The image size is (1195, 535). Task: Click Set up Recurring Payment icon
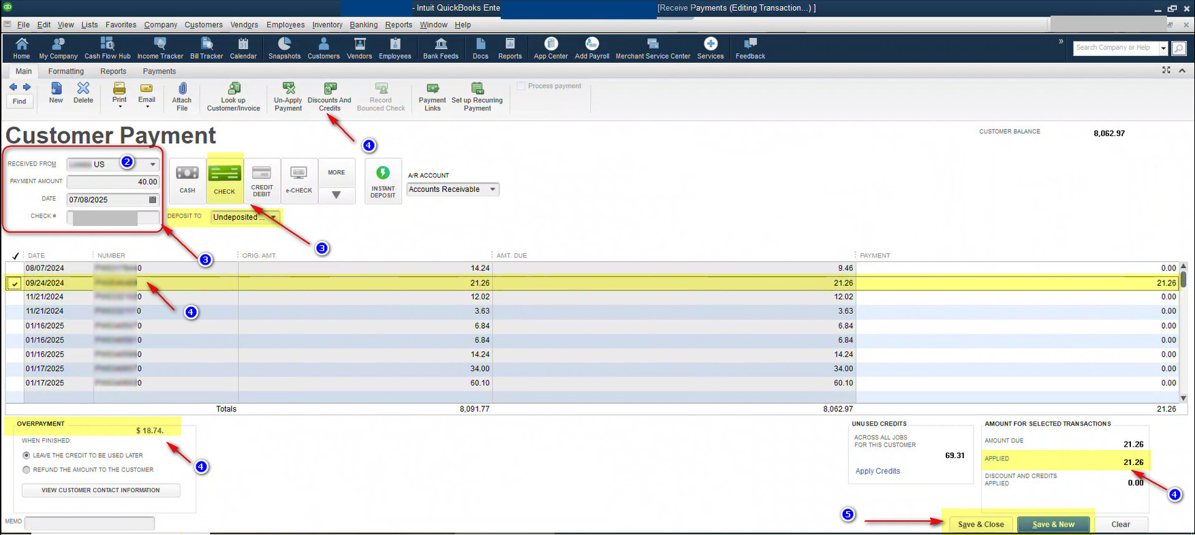477,97
